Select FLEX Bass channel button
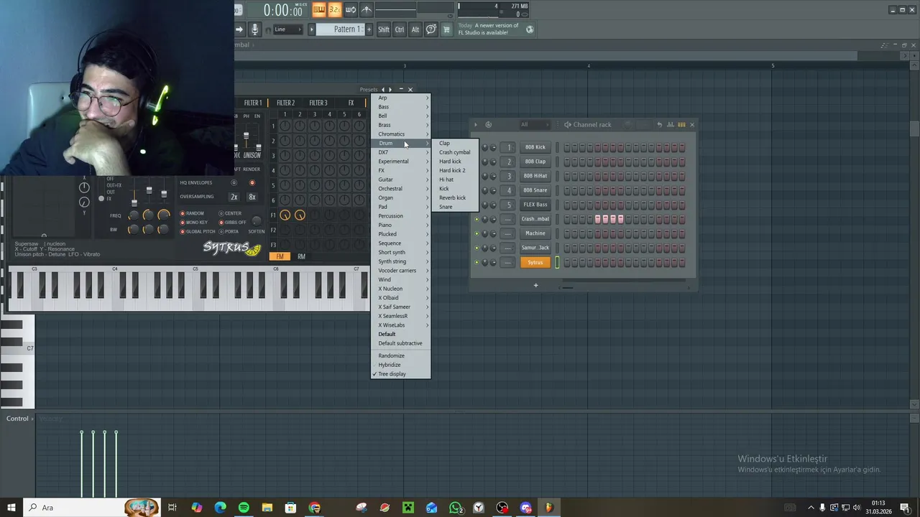Viewport: 920px width, 517px height. click(x=535, y=205)
